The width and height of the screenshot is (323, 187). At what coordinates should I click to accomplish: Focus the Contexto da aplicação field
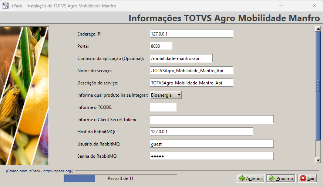181,58
